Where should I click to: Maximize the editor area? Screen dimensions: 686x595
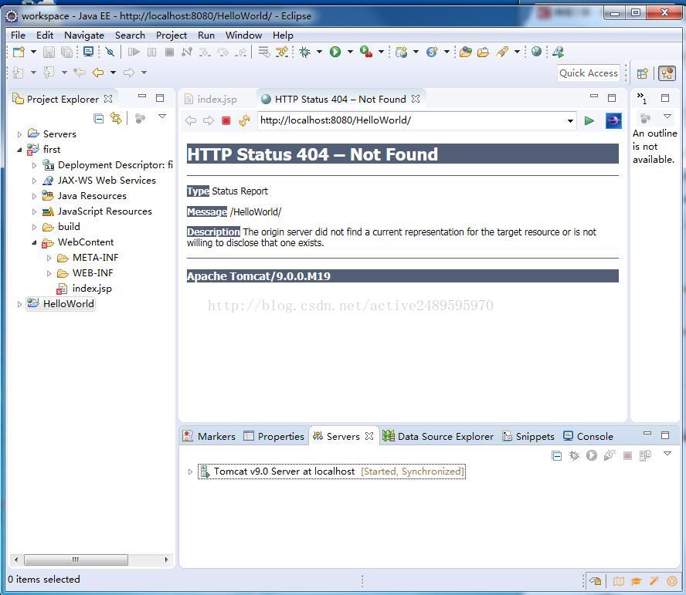coord(612,98)
